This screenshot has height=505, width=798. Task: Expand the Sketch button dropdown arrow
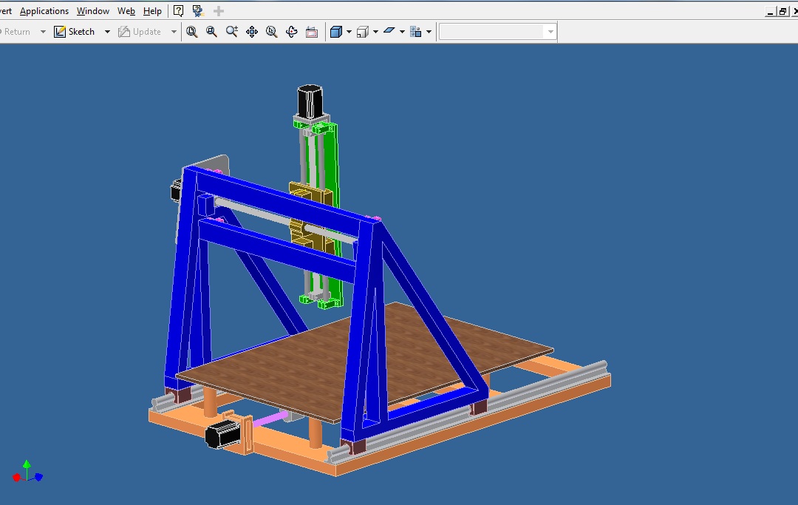point(107,32)
